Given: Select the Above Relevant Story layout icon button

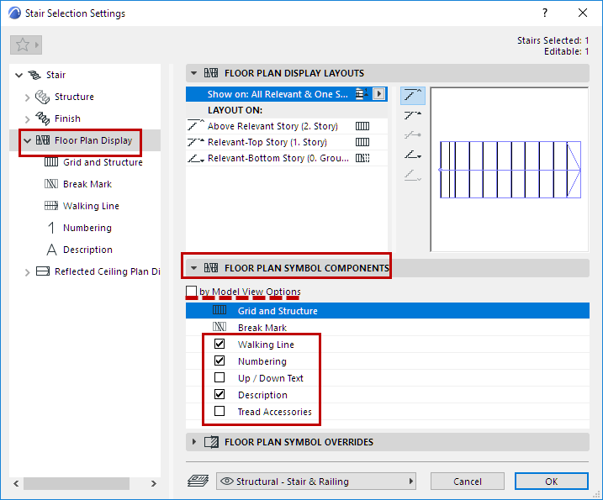Looking at the screenshot, I should pos(413,95).
